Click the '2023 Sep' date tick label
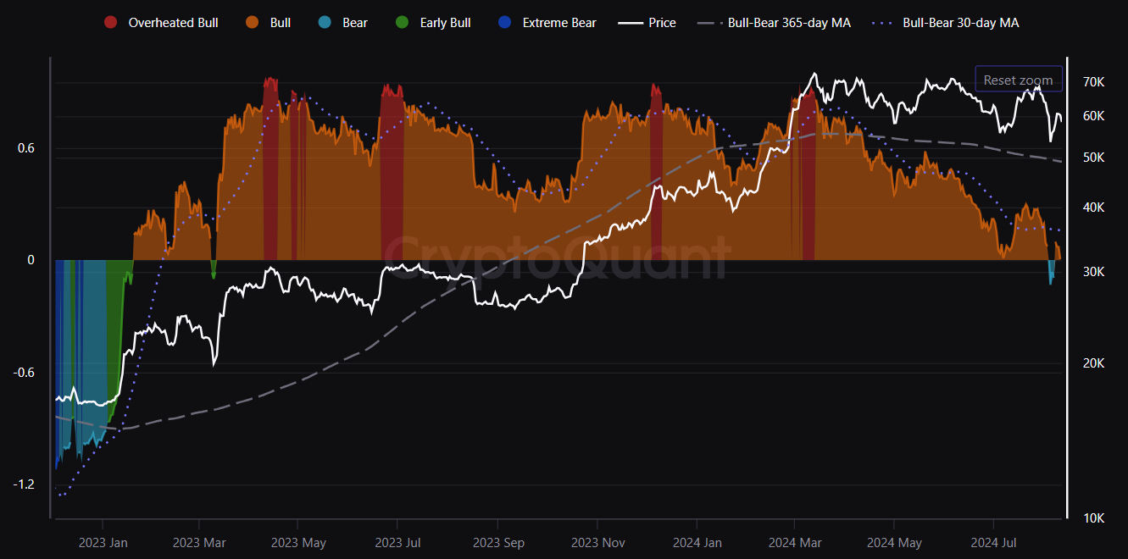1128x559 pixels. coord(498,542)
